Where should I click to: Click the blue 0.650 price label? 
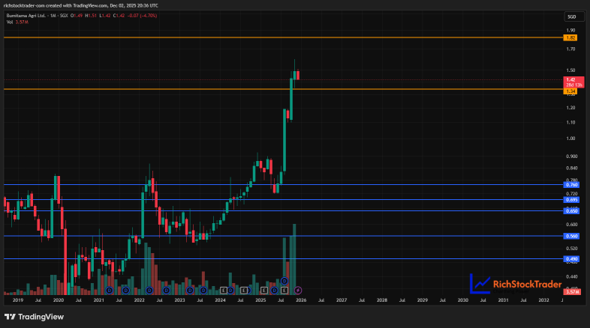pyautogui.click(x=571, y=211)
